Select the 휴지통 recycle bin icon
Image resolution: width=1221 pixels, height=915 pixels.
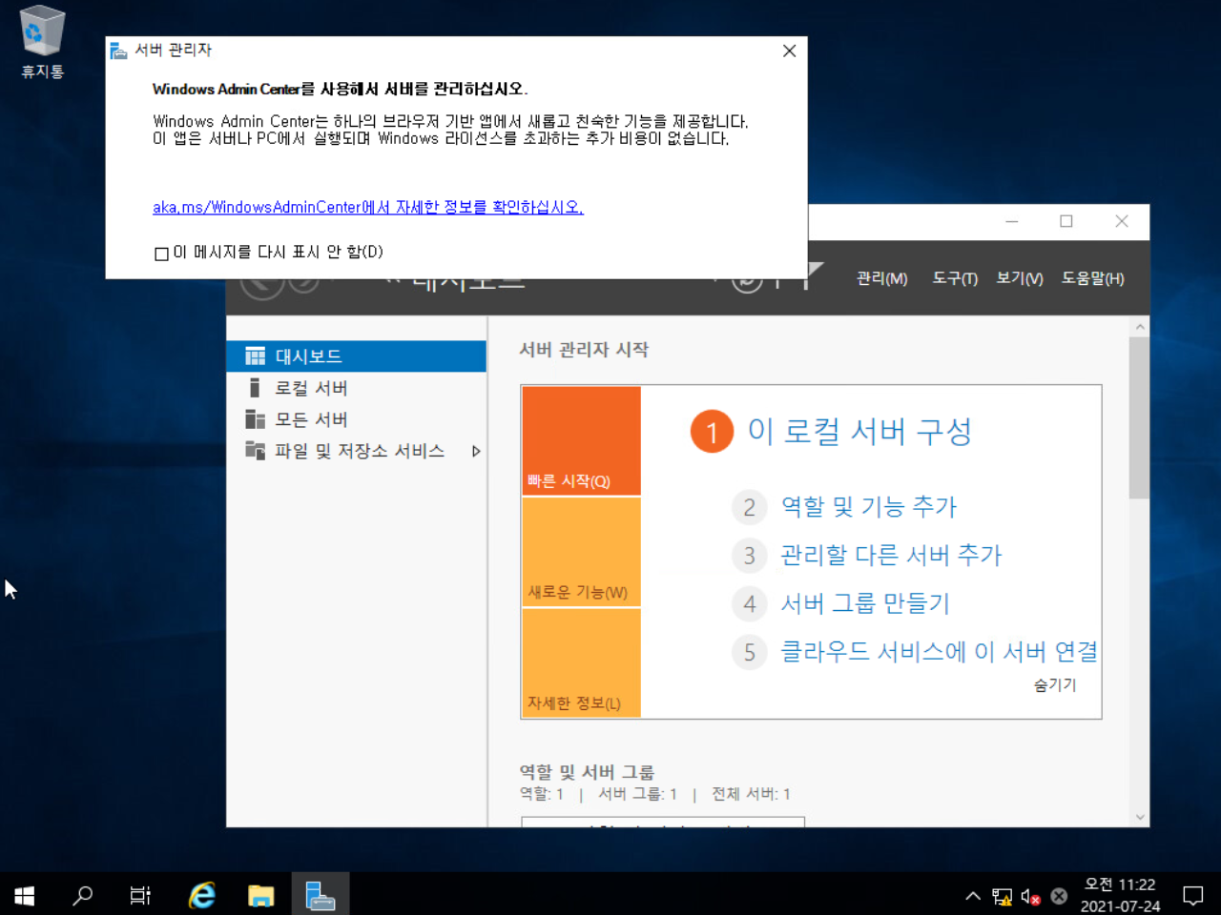tap(42, 43)
